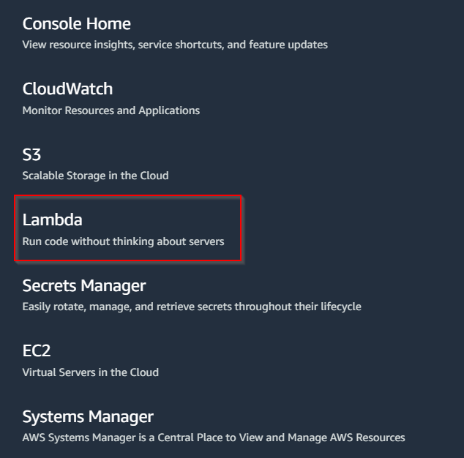Image resolution: width=464 pixels, height=458 pixels.
Task: Click 'Run code without thinking about servers'
Action: 123,241
